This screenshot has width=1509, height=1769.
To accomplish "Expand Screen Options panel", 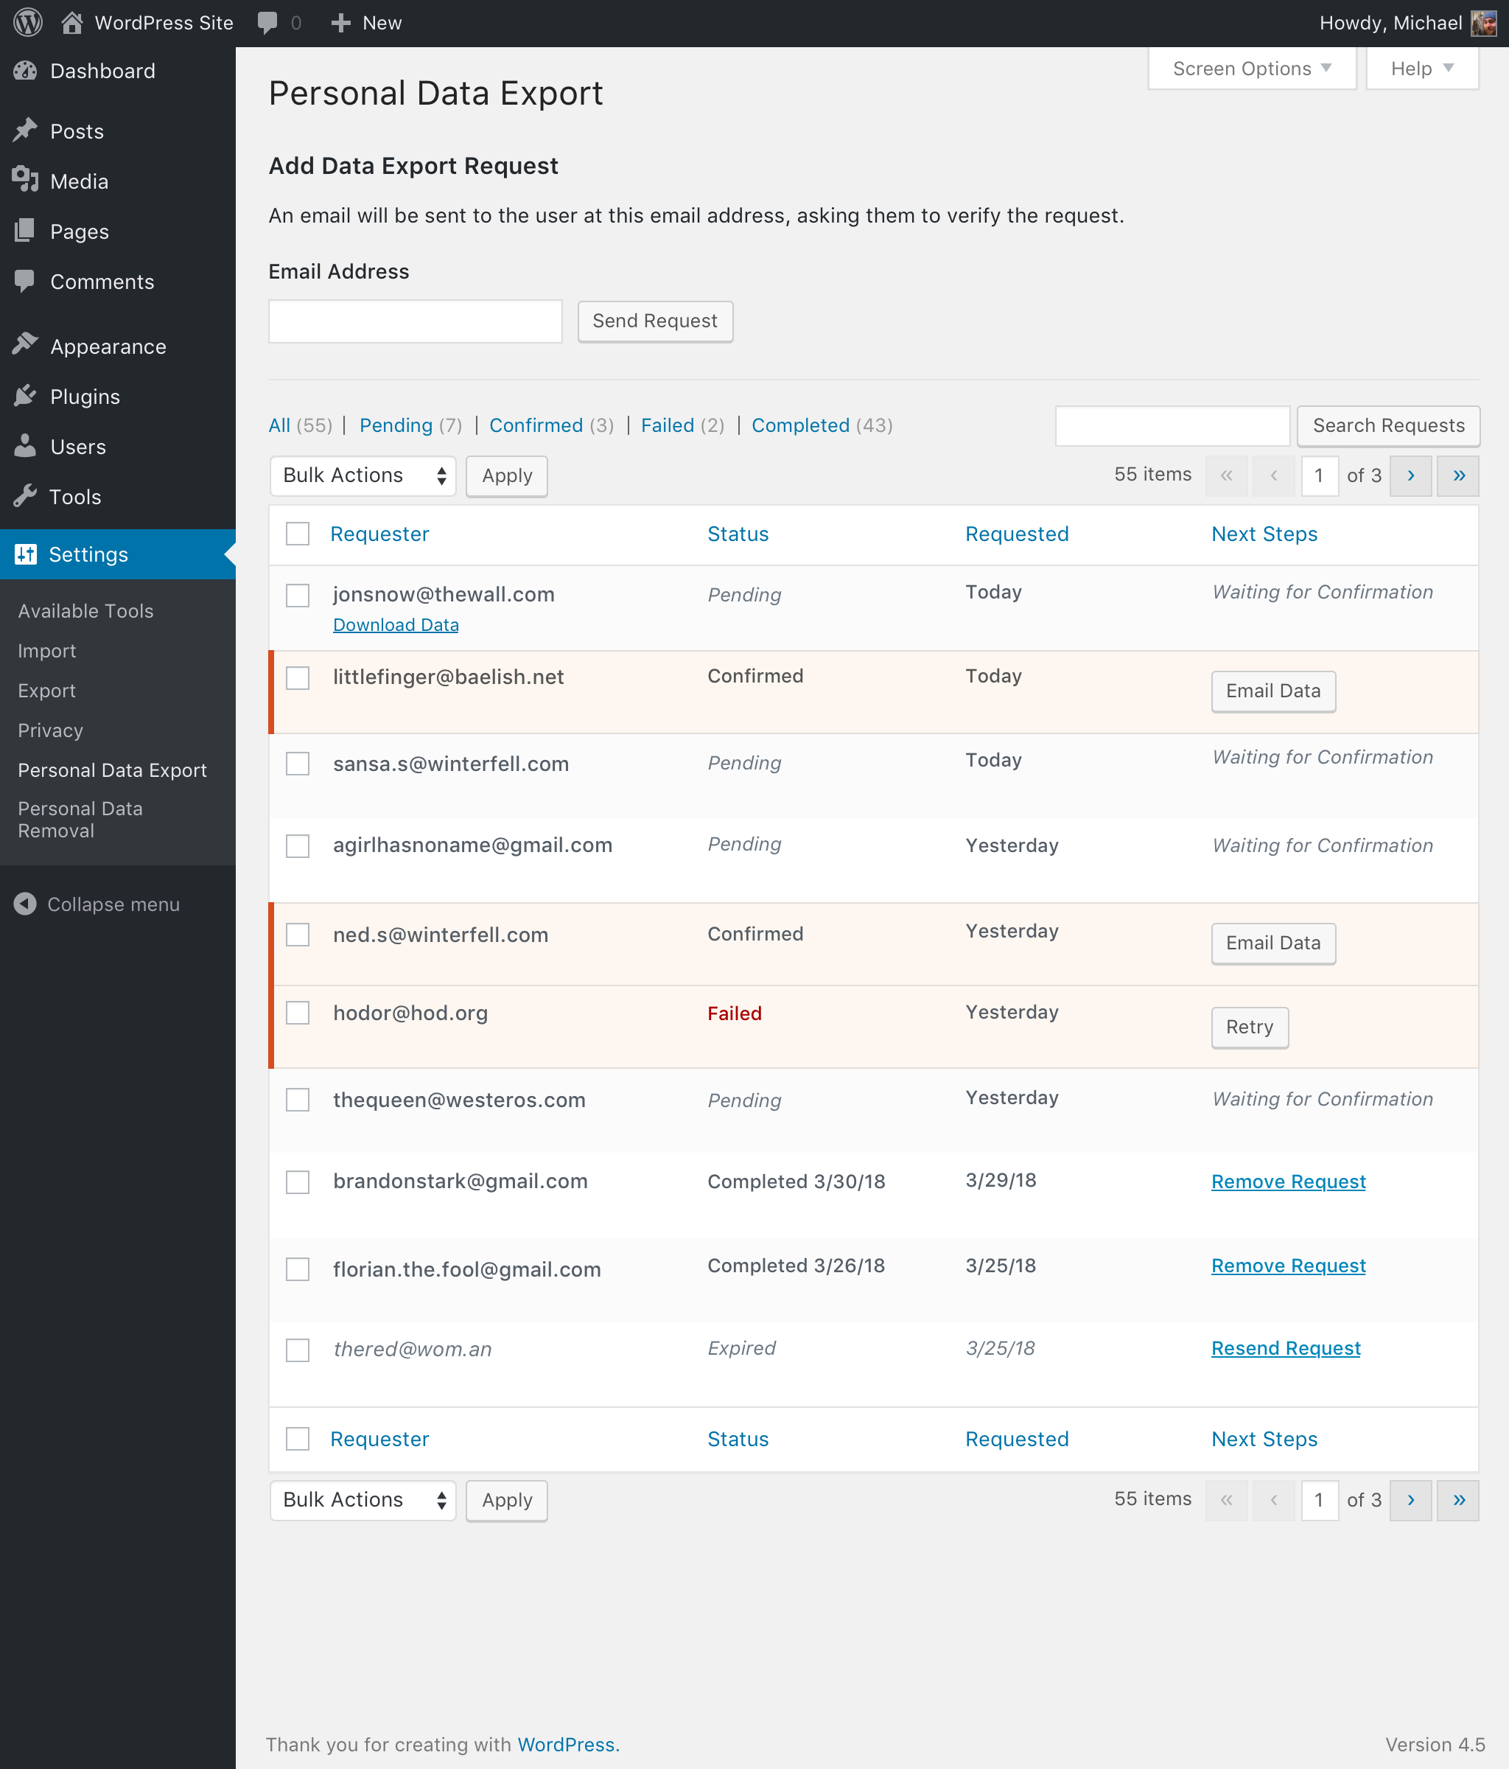I will click(x=1252, y=69).
